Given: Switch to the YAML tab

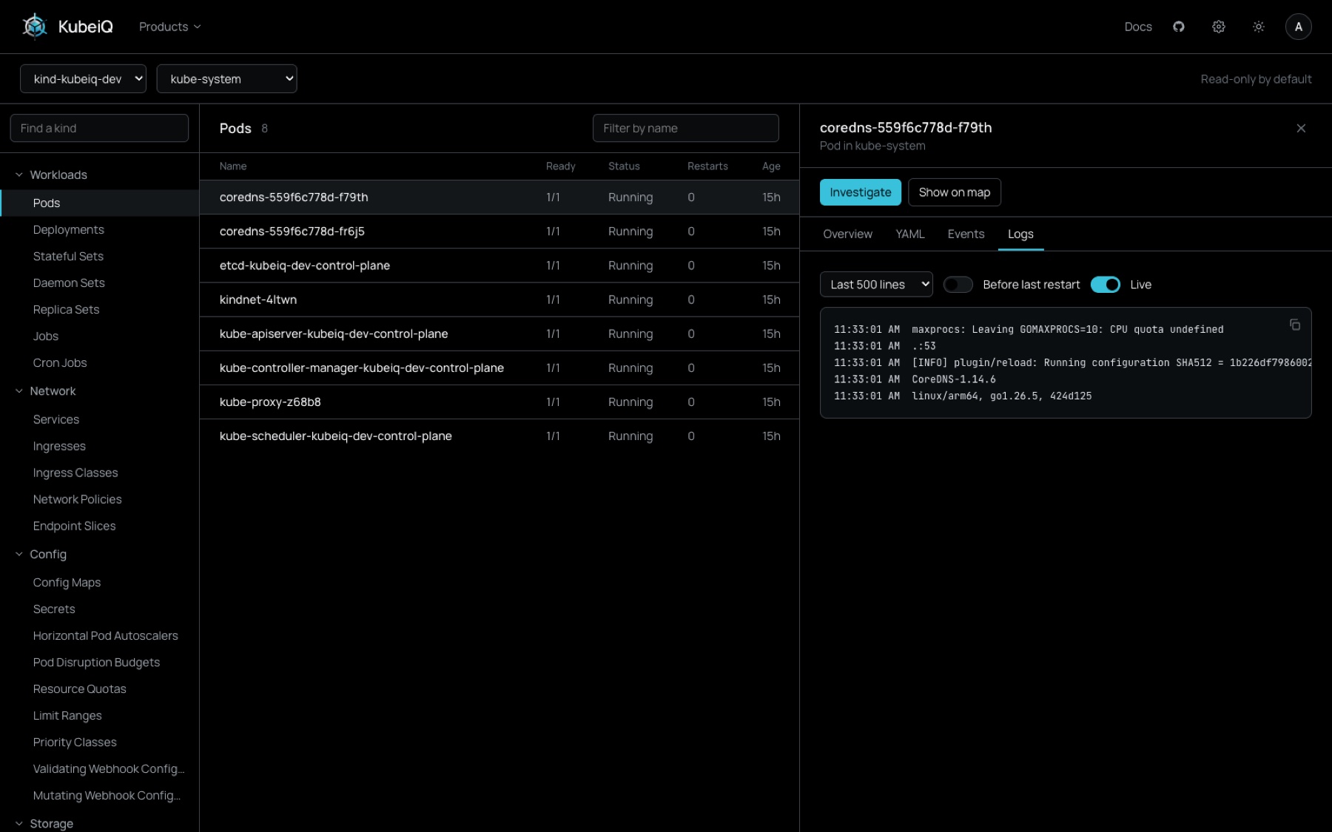Looking at the screenshot, I should [x=909, y=234].
